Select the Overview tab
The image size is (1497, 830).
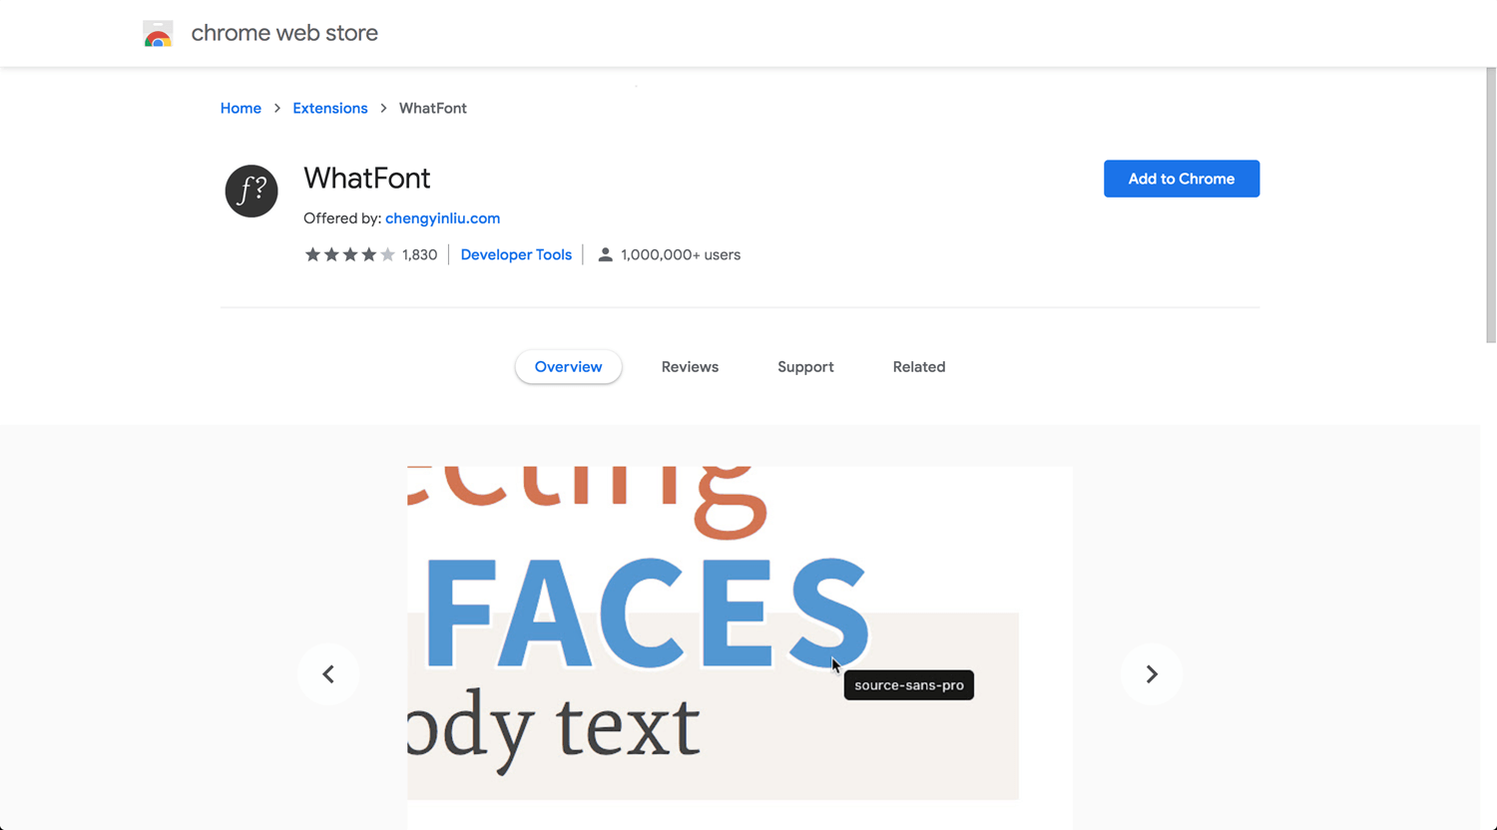(x=568, y=366)
